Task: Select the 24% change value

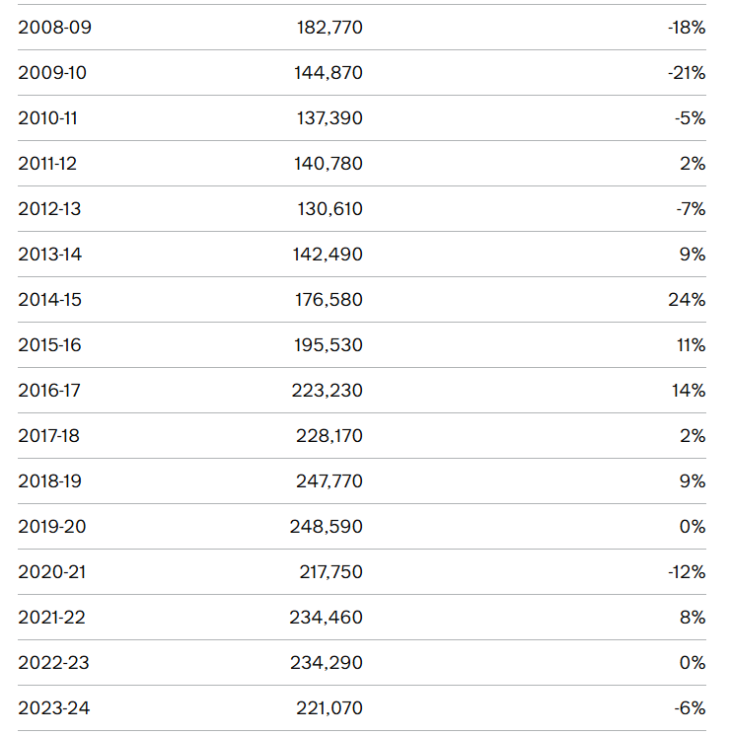Action: (x=687, y=300)
